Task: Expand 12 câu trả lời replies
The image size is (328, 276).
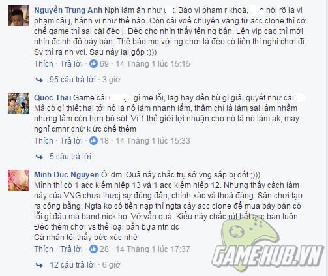Action: 73,265
